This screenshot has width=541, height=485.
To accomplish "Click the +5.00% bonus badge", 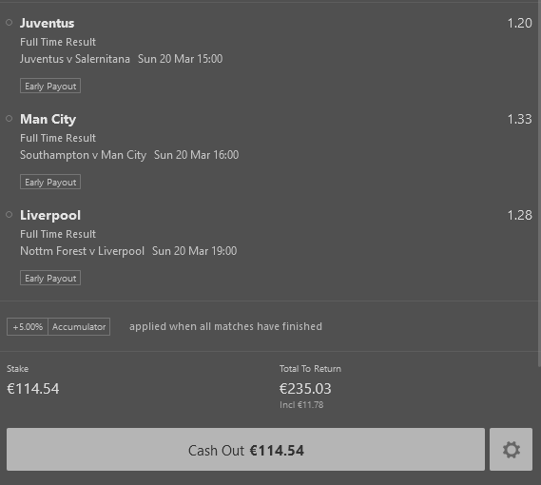I will point(28,326).
